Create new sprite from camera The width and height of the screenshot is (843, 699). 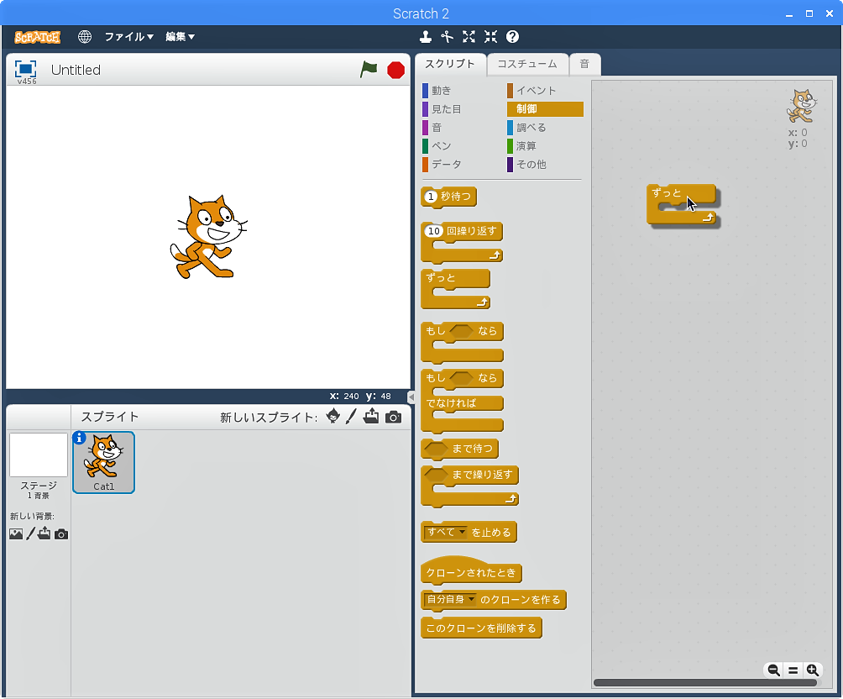pos(393,417)
